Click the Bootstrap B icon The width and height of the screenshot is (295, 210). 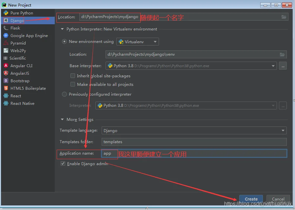[x=6, y=81]
